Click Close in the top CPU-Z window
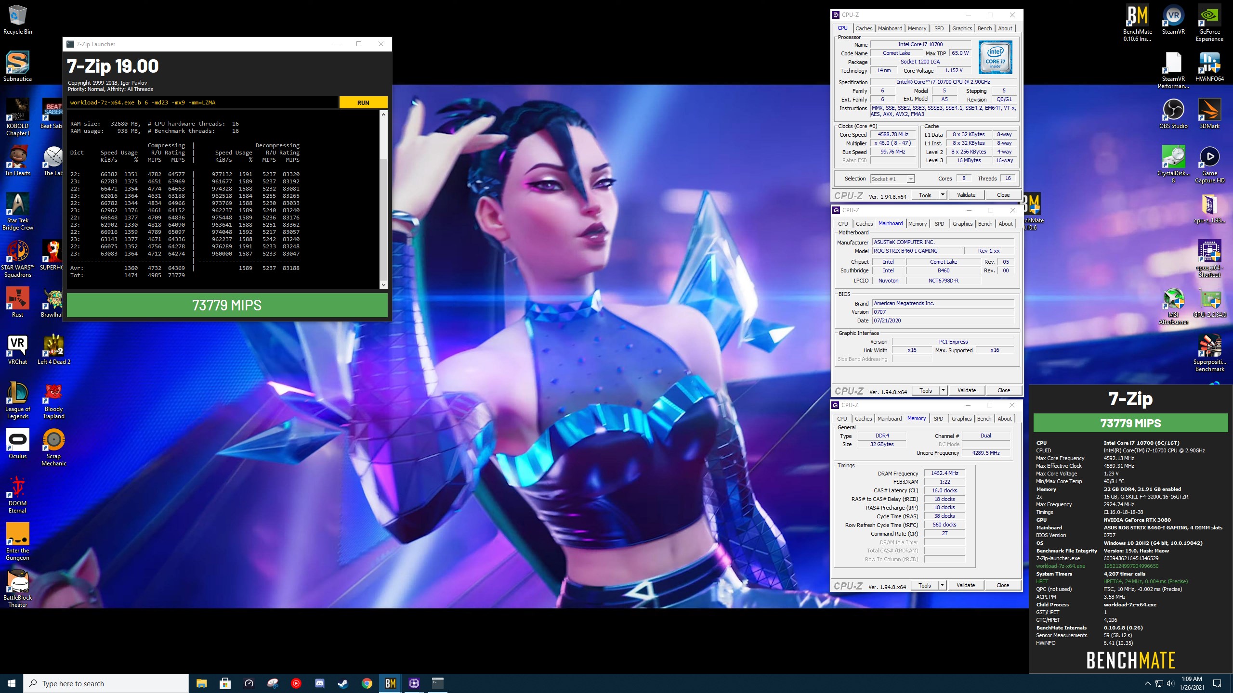The height and width of the screenshot is (693, 1233). click(x=1003, y=195)
